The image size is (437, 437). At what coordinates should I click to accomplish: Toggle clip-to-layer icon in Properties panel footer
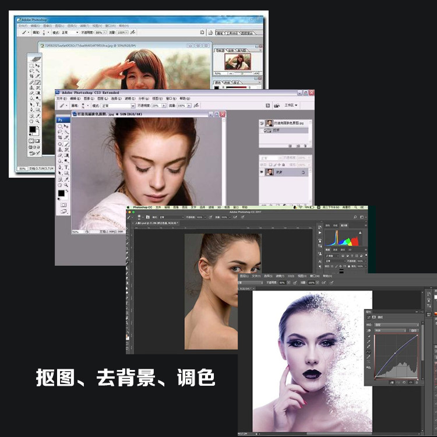pos(392,382)
